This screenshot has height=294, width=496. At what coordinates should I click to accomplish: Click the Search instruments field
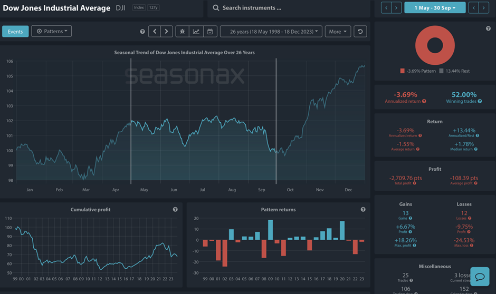289,8
